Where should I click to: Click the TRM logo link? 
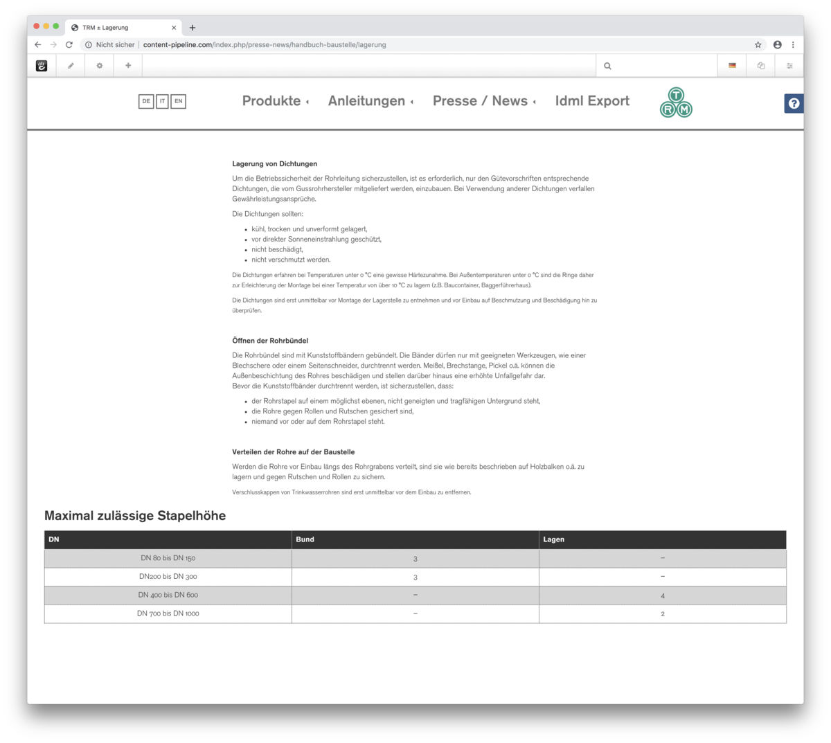[676, 102]
